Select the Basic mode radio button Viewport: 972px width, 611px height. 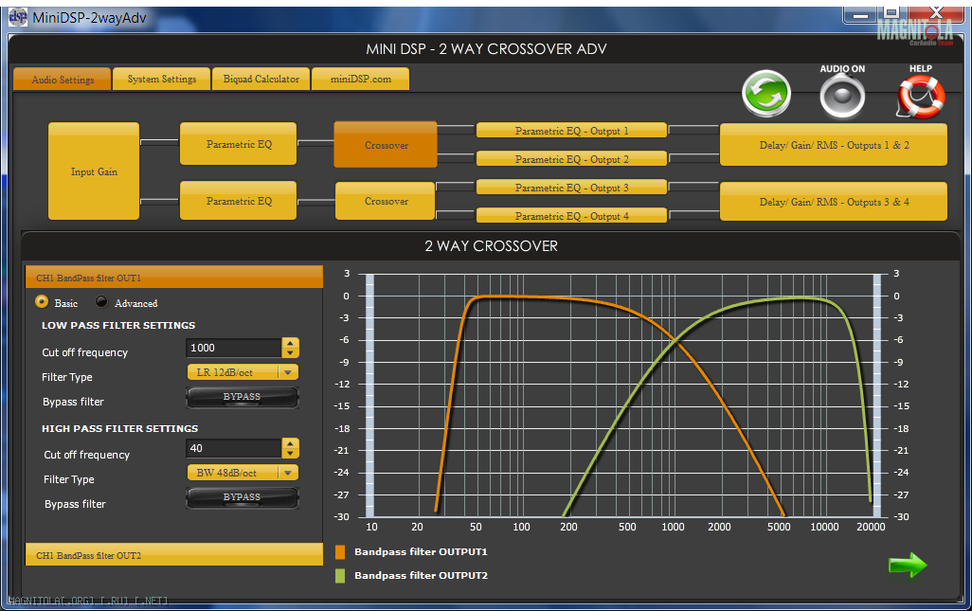tap(42, 302)
